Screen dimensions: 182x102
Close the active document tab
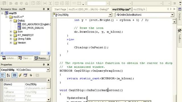174,9
